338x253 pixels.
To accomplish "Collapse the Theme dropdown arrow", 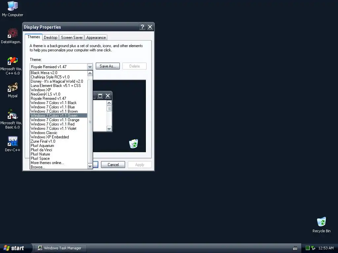I will pos(90,67).
